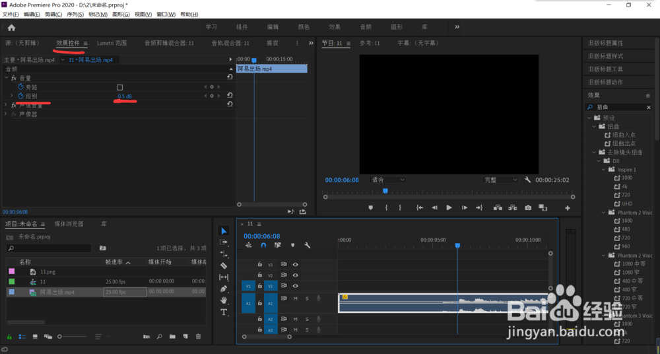Open Program Monitor button editor plus
The image size is (660, 354).
(568, 208)
